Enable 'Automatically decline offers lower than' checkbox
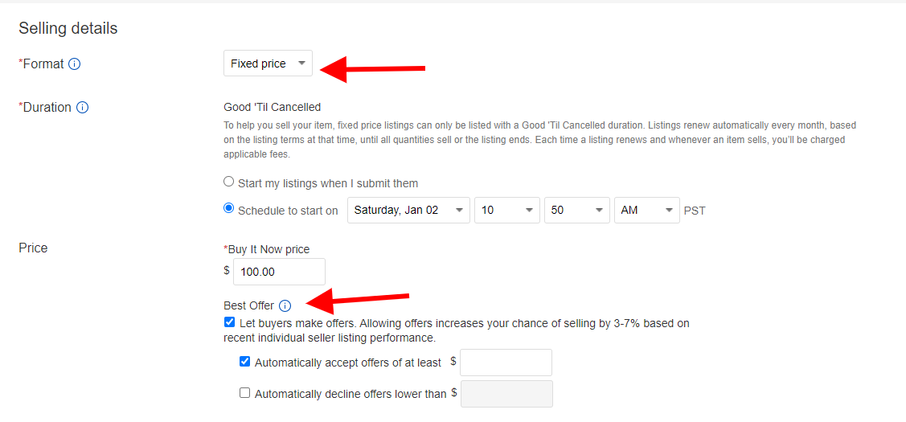Viewport: 906px width, 422px height. (x=245, y=393)
